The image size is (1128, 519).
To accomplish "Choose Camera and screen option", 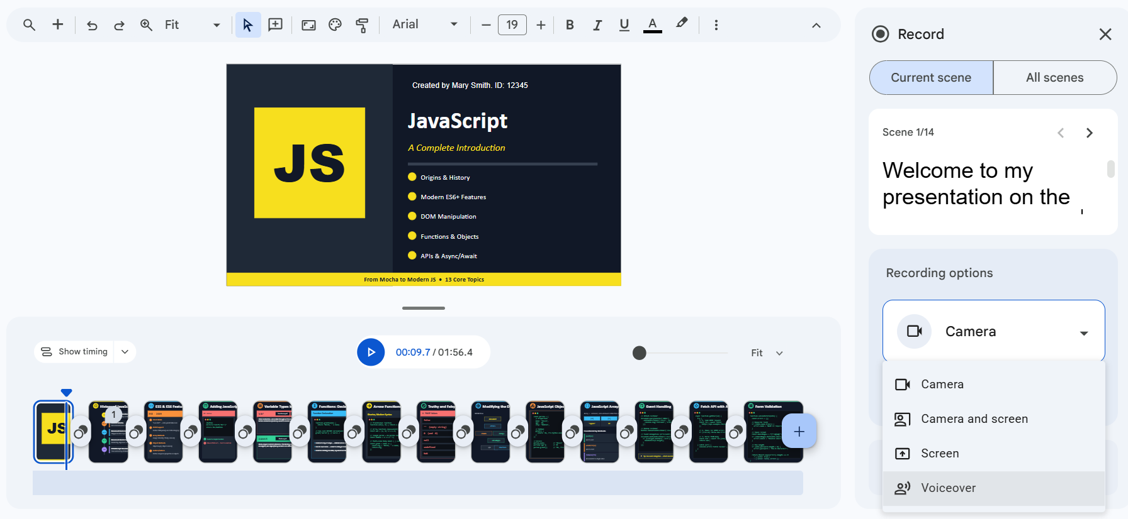I will coord(993,418).
